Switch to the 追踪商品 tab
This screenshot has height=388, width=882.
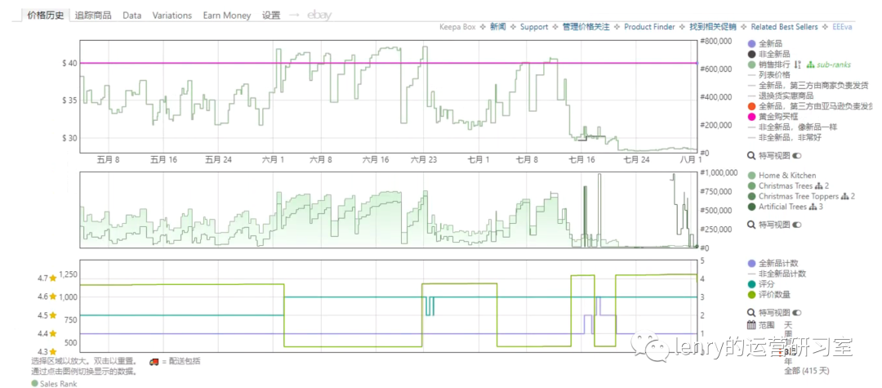click(x=93, y=16)
